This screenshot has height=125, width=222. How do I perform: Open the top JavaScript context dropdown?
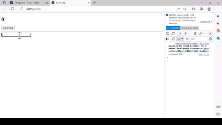click(x=180, y=39)
